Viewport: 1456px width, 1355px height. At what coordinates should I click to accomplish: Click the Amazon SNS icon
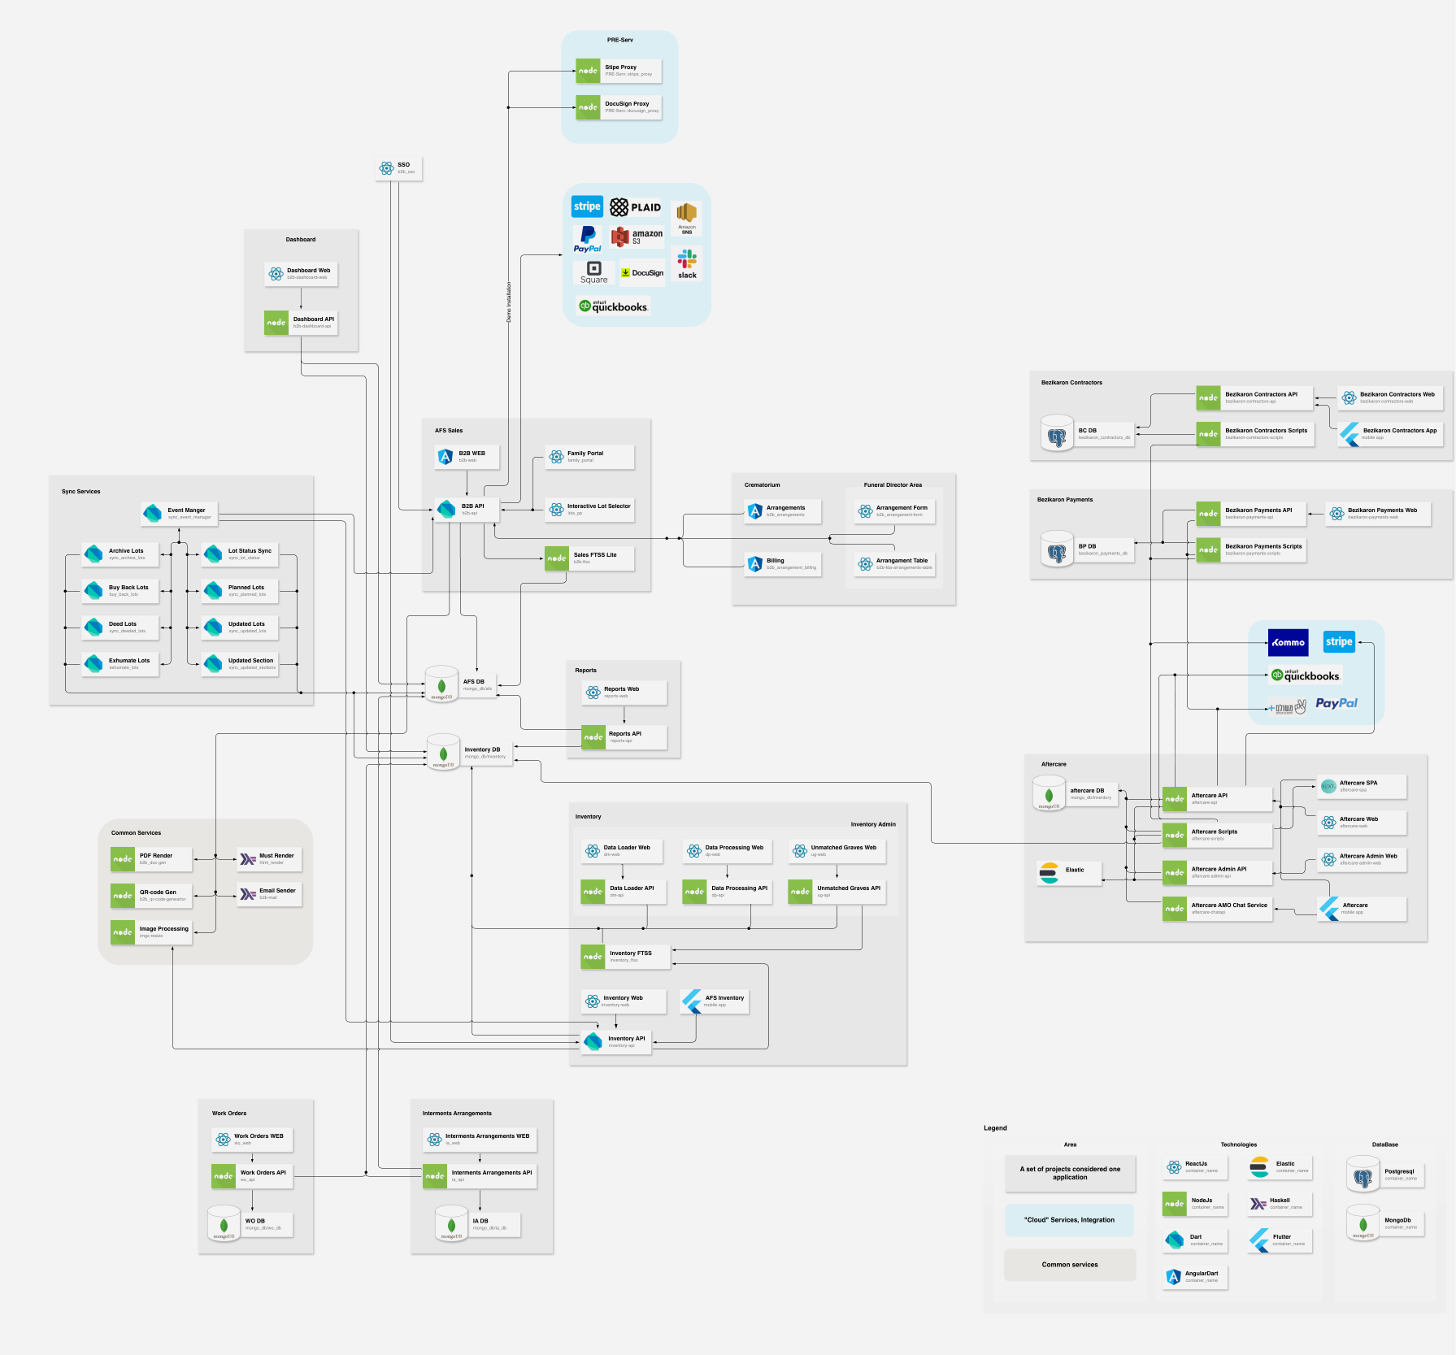click(686, 217)
